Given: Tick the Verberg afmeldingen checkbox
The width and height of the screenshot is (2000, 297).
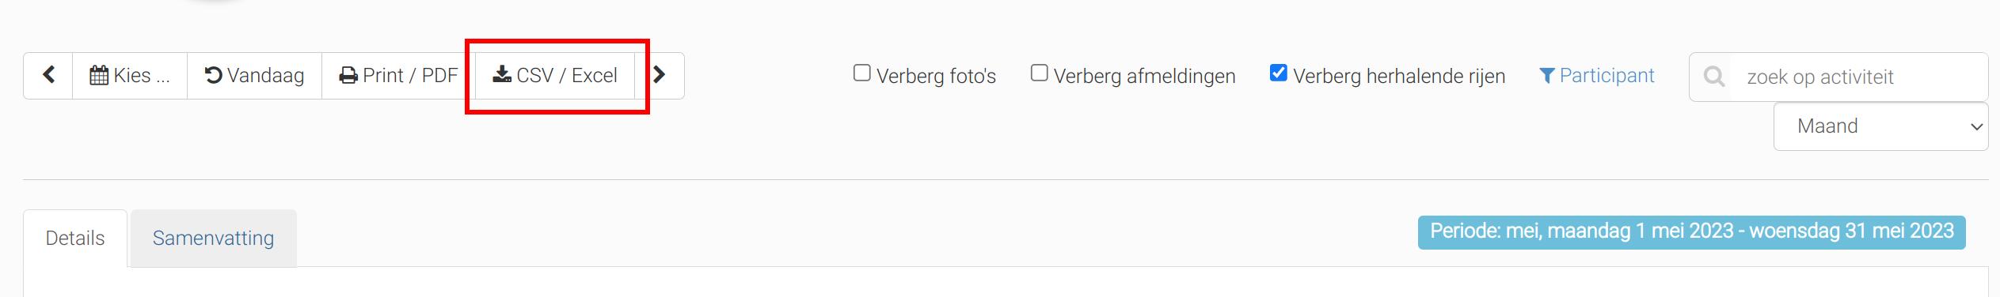Looking at the screenshot, I should coord(1040,73).
